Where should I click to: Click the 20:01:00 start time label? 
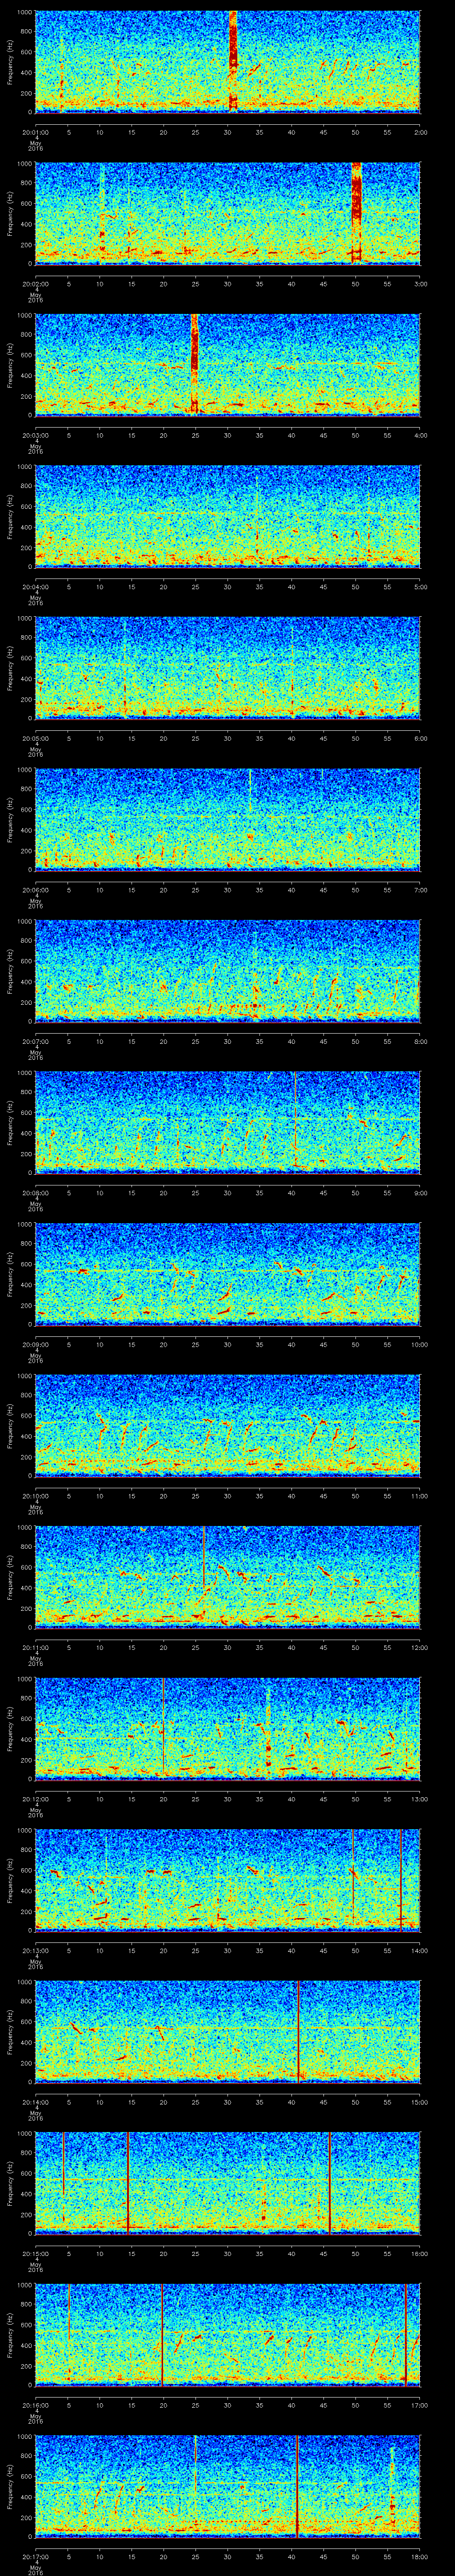point(35,132)
